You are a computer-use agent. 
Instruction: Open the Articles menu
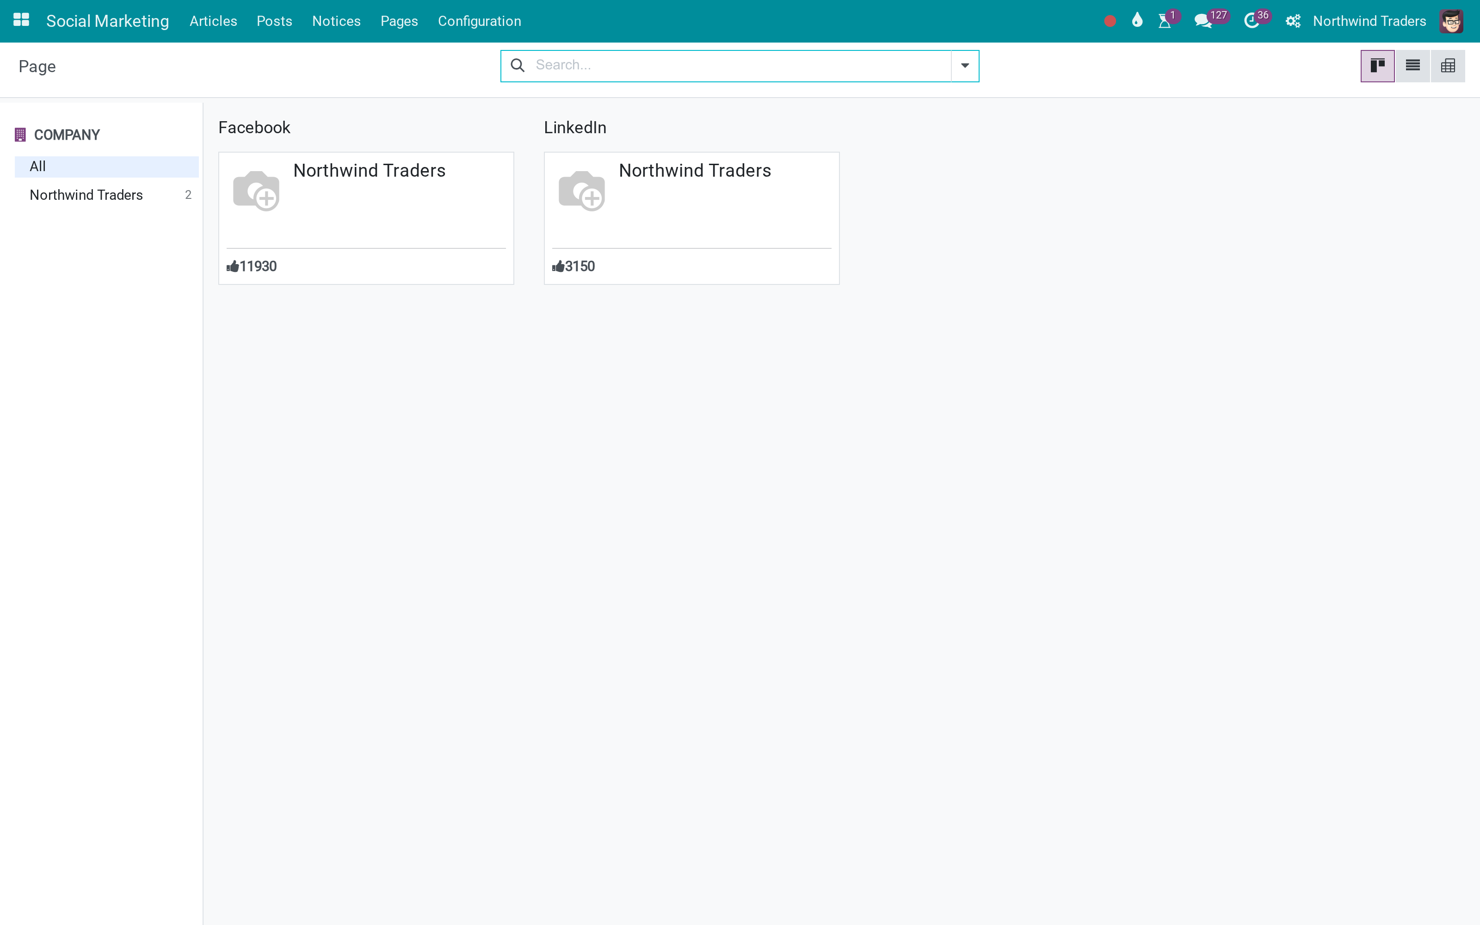point(213,21)
